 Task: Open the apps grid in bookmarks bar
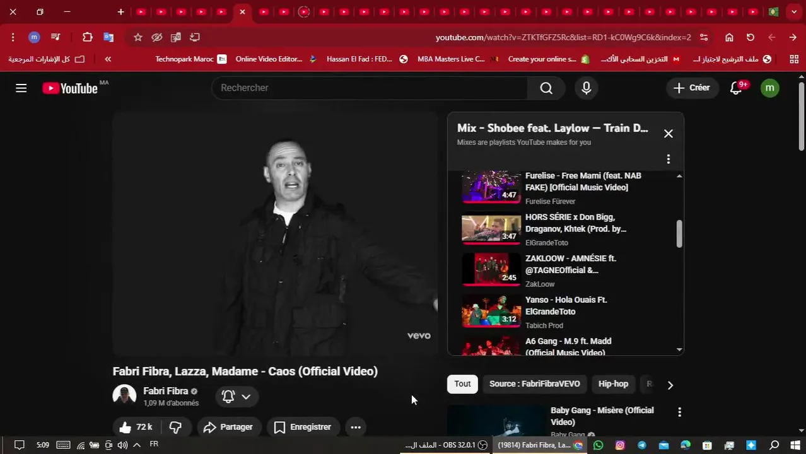pos(794,59)
